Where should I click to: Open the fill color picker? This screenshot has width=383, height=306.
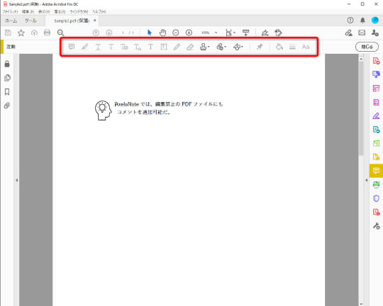[279, 47]
